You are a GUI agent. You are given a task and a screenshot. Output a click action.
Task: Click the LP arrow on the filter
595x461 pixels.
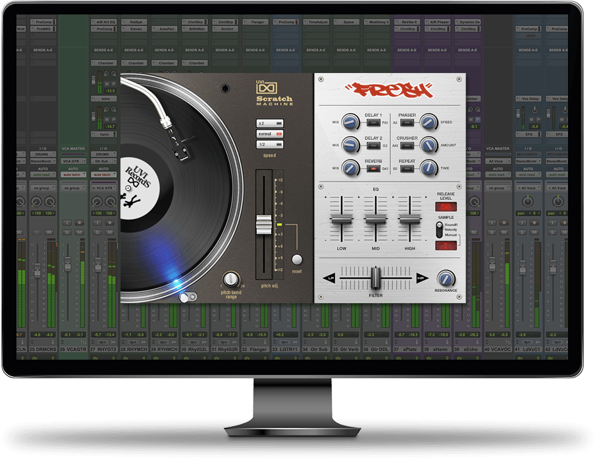click(330, 278)
